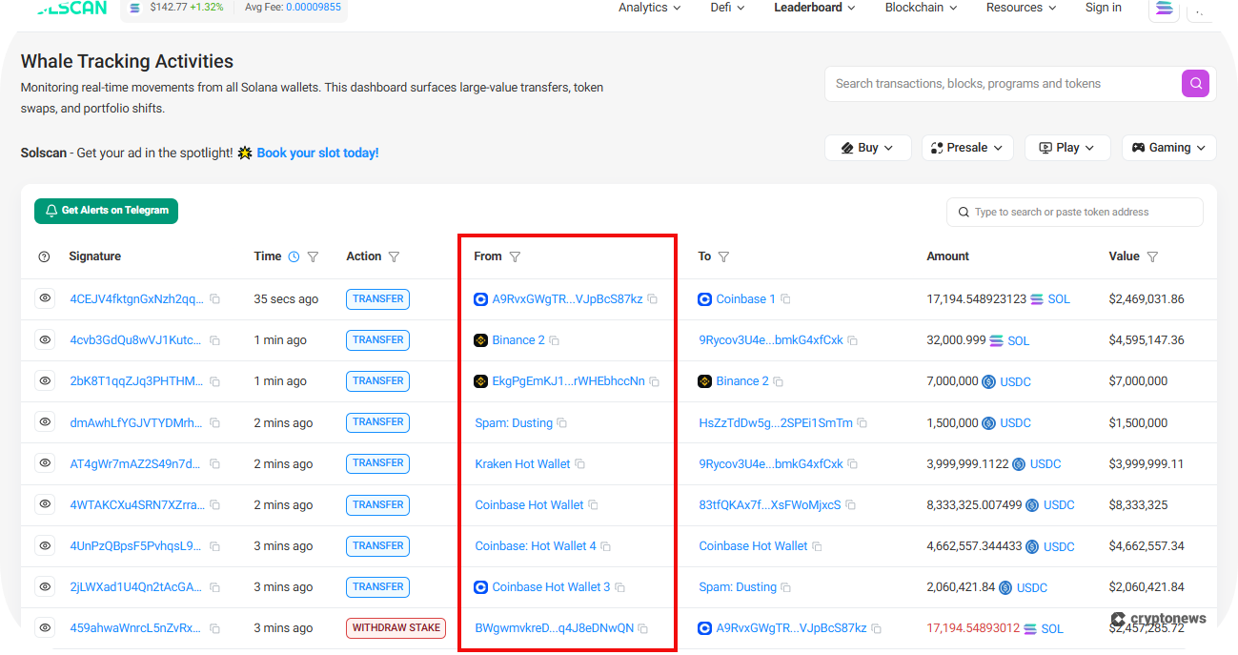Image resolution: width=1238 pixels, height=655 pixels.
Task: Show details via eye icon on WITHDRAW STAKE row
Action: (x=45, y=627)
